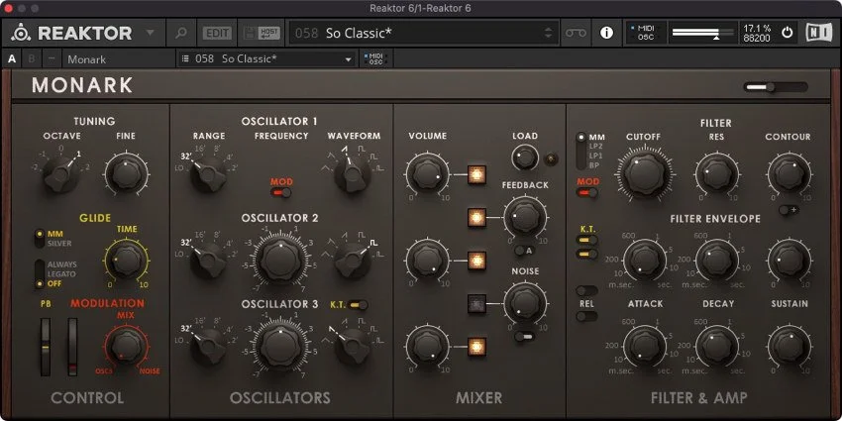Toggle the Oscillator 1 mixer light button
This screenshot has height=421, width=842.
[x=476, y=174]
